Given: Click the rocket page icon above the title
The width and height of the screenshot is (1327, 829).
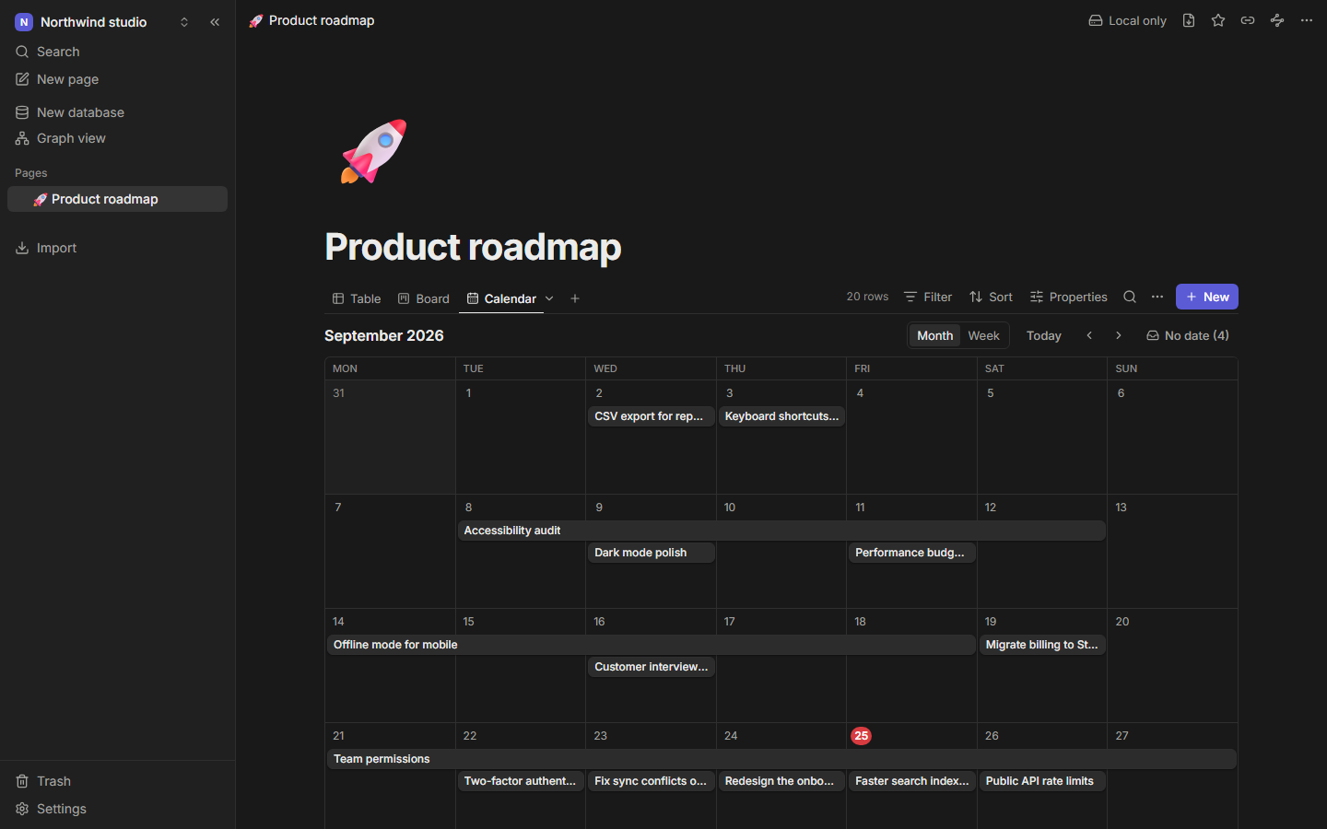Looking at the screenshot, I should tap(374, 152).
